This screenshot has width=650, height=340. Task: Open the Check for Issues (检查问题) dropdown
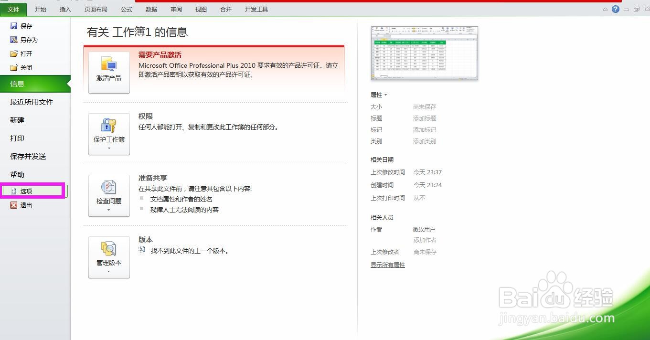[x=109, y=195]
